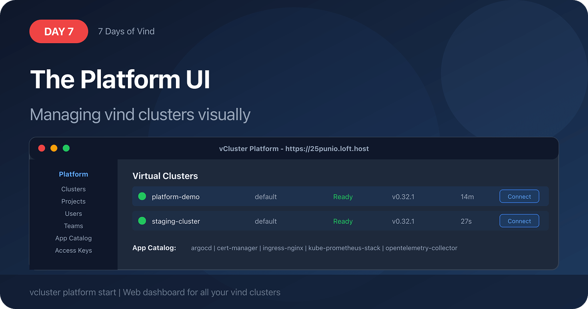Click version v0.32.1 in platform-demo row
This screenshot has width=588, height=309.
point(403,197)
